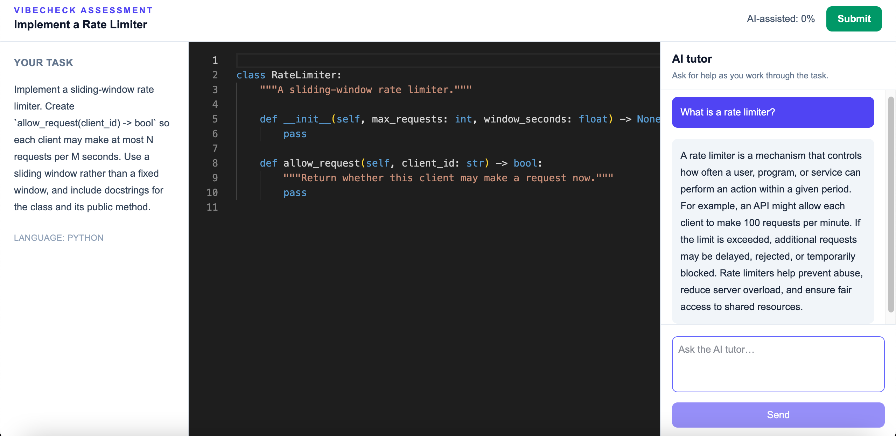
Task: Click the allow_request docstring text
Action: tap(448, 178)
